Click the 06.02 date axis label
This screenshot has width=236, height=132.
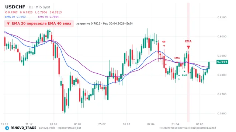pos(78,124)
